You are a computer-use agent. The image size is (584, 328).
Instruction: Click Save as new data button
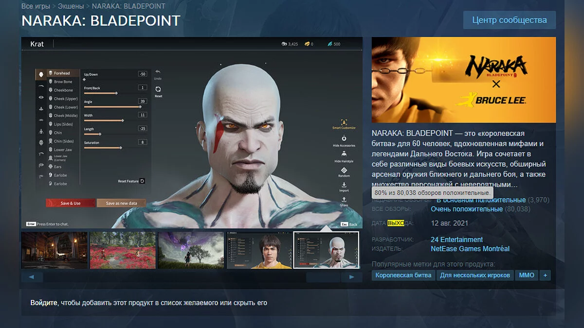[x=121, y=203]
